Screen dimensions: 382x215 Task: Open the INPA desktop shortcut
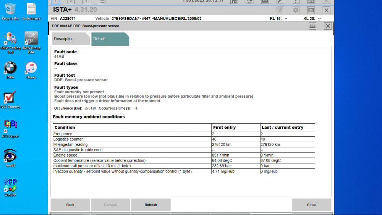(10, 70)
